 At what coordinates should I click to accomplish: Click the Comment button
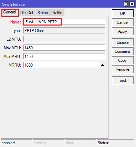(123, 51)
